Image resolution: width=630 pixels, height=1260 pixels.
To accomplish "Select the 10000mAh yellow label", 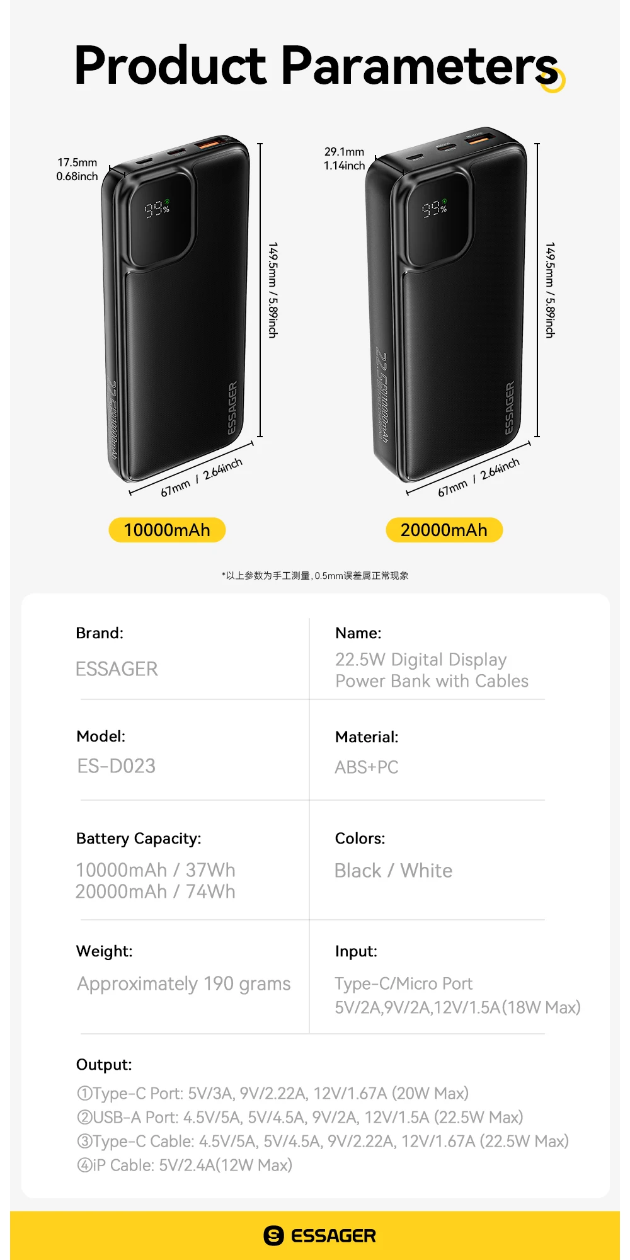I will pyautogui.click(x=167, y=530).
